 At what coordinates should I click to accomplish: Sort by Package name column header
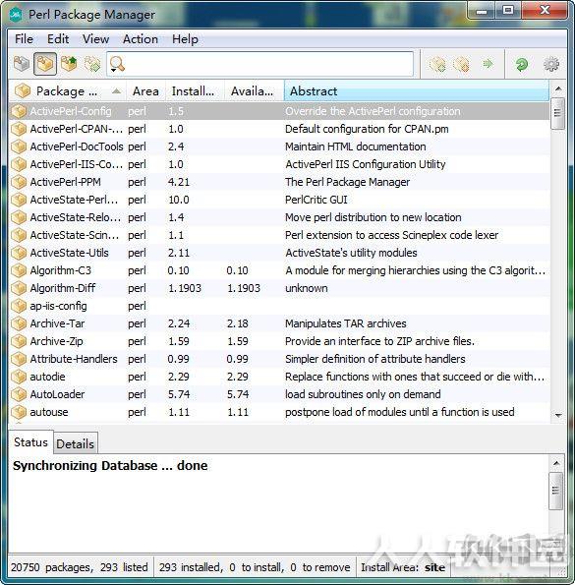[67, 91]
